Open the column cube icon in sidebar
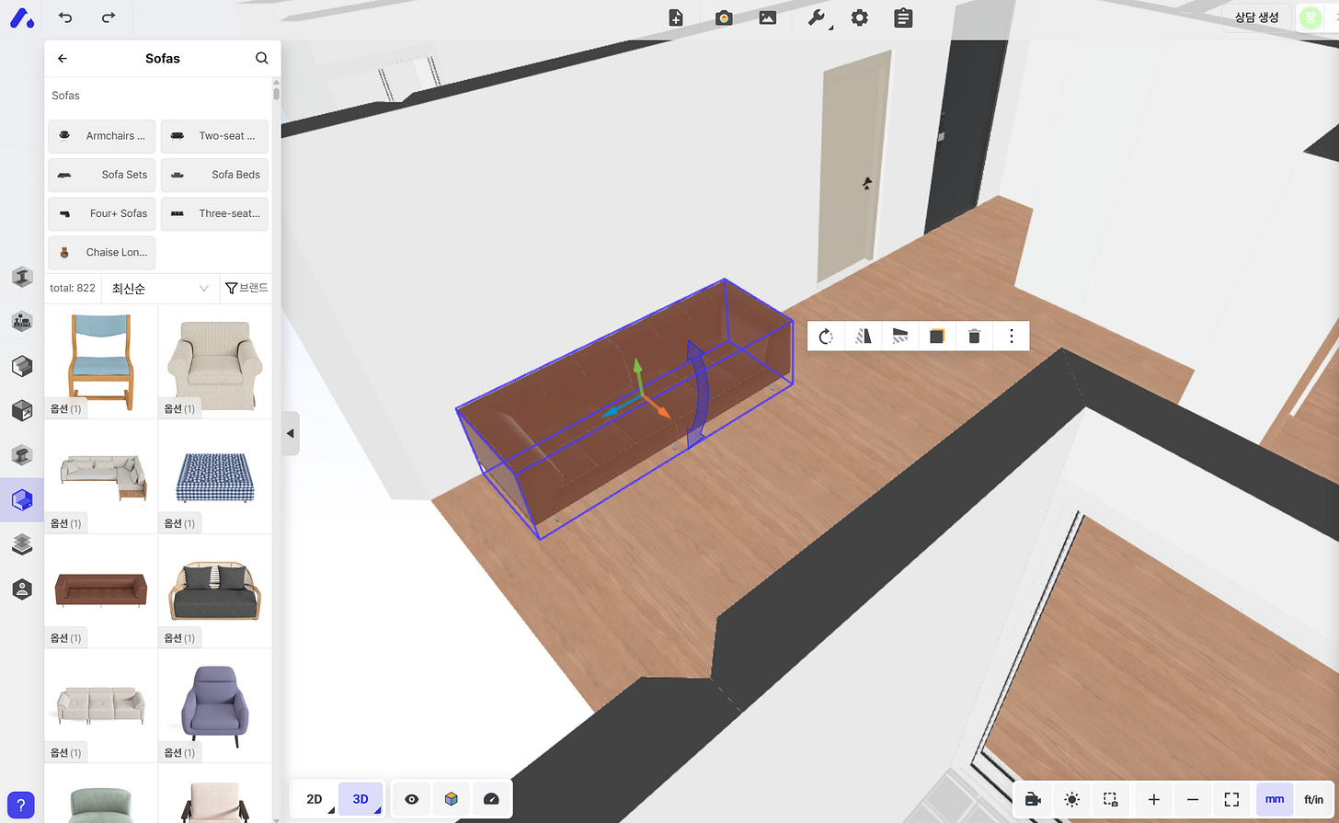Image resolution: width=1339 pixels, height=823 pixels. coord(22,454)
